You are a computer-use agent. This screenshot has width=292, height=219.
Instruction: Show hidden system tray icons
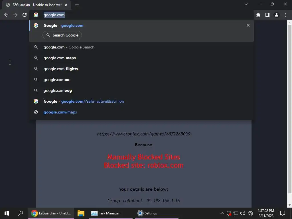(222, 213)
